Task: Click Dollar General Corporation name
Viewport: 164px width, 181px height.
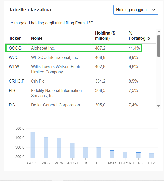Action: coord(55,105)
